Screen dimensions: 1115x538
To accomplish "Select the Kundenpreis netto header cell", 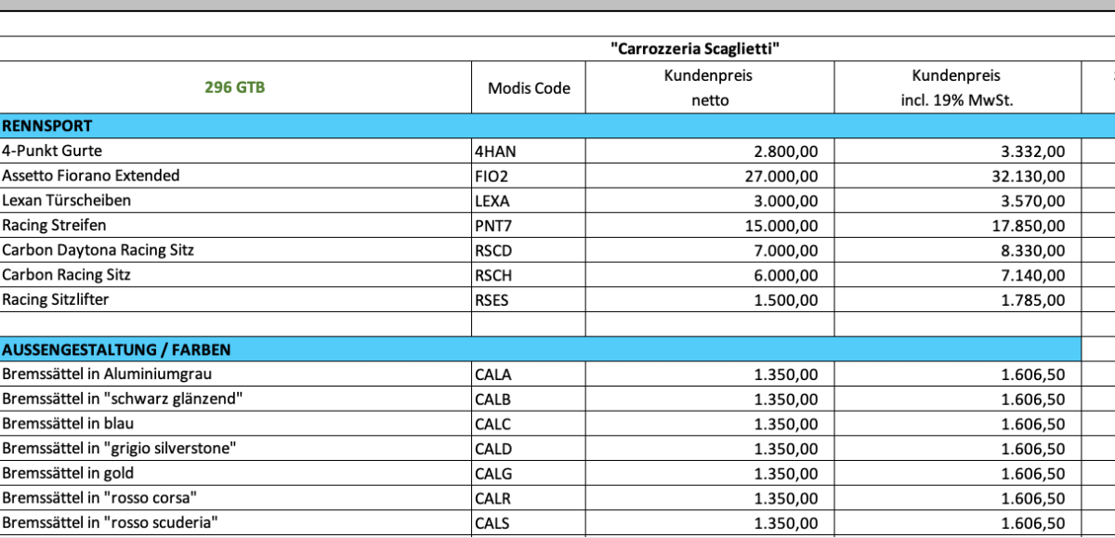I will [x=710, y=87].
